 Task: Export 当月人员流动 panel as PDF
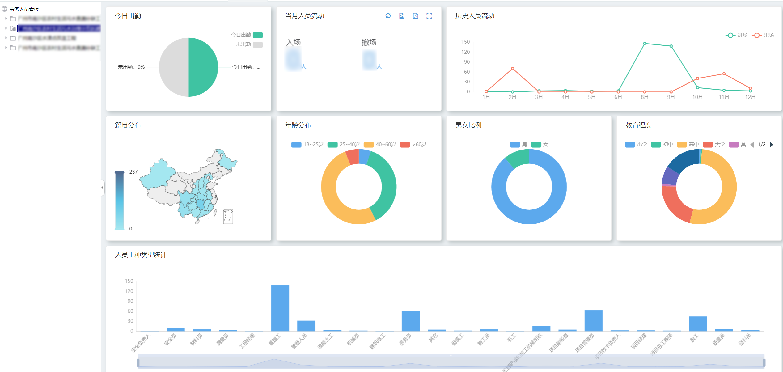pyautogui.click(x=416, y=16)
